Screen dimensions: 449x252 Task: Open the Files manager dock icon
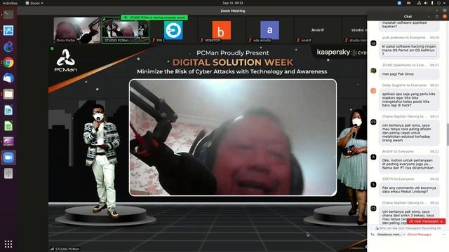tap(8, 94)
